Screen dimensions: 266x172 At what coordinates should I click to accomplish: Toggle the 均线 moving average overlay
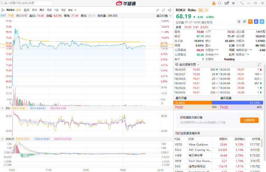[11, 16]
